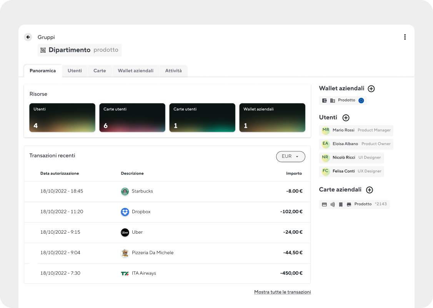The width and height of the screenshot is (433, 308).
Task: Add a new Wallet aziendali with plus icon
Action: click(x=371, y=89)
